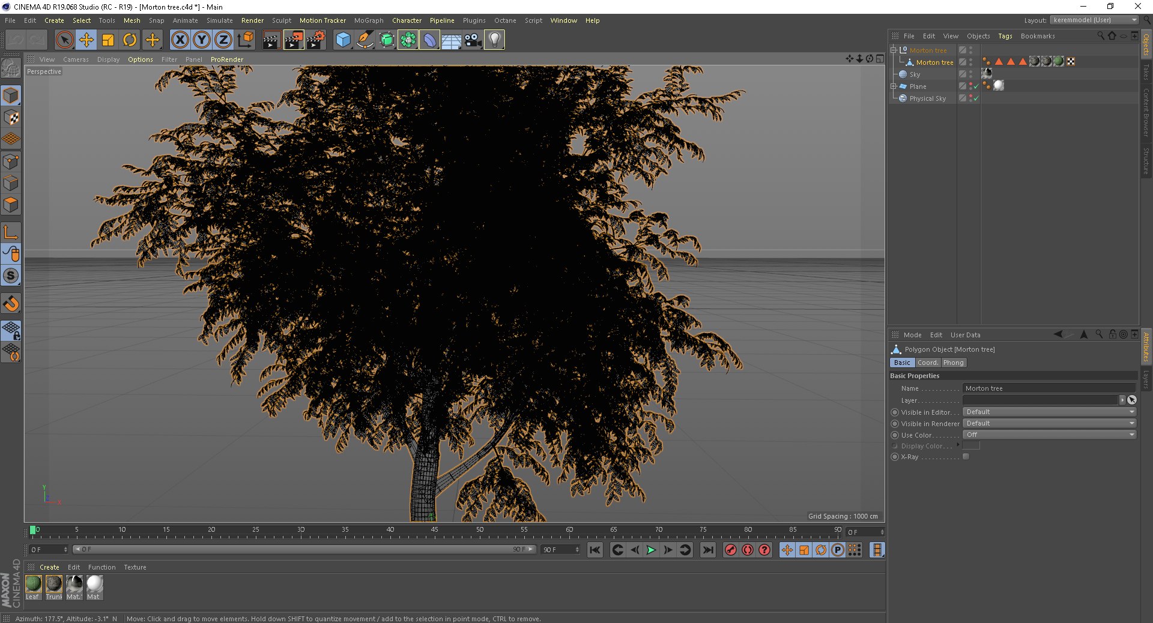Click the Render View icon
This screenshot has height=623, width=1153.
[271, 40]
